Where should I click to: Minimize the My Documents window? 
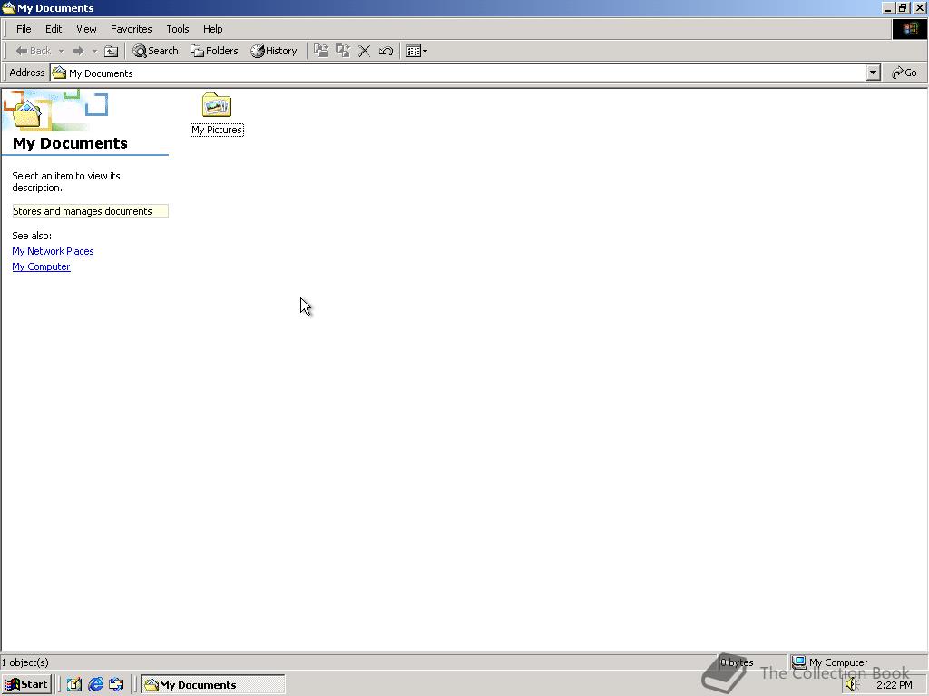click(888, 7)
